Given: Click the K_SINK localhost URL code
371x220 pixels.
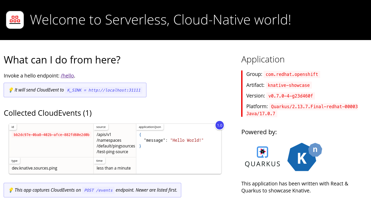Looking at the screenshot, I should pos(104,90).
